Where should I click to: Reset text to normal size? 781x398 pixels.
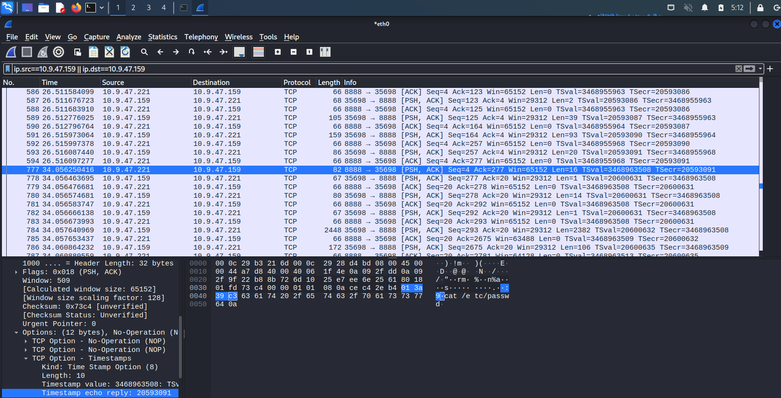[x=309, y=52]
